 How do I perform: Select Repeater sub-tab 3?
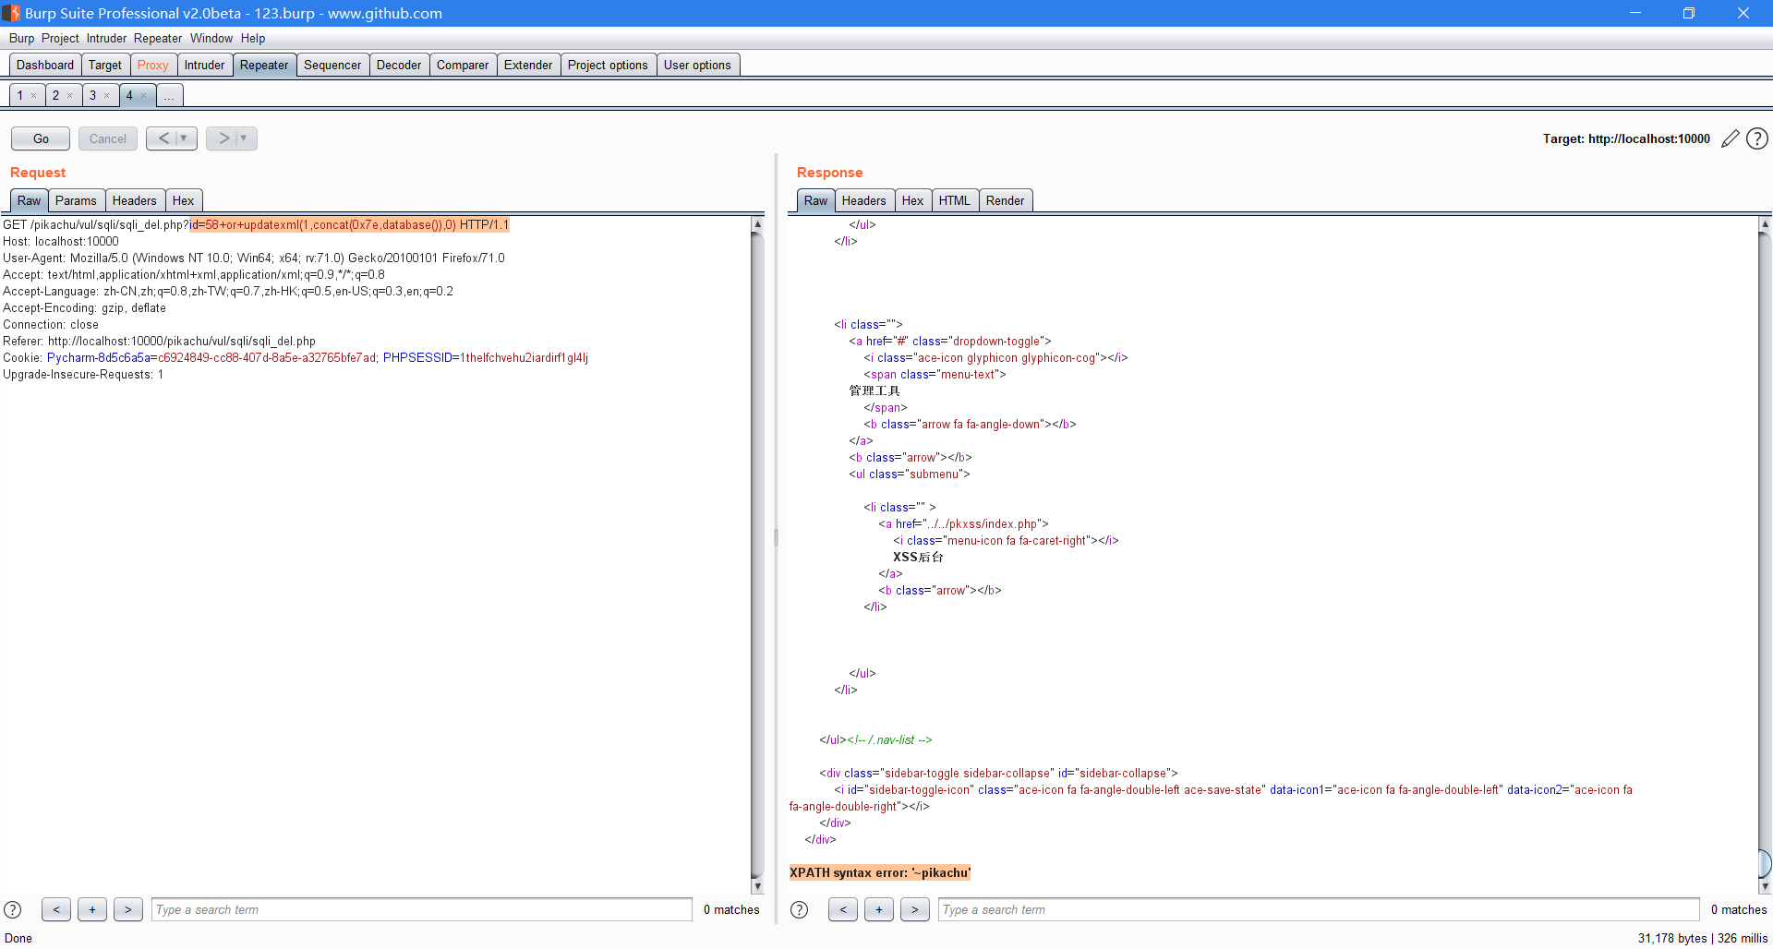[92, 96]
